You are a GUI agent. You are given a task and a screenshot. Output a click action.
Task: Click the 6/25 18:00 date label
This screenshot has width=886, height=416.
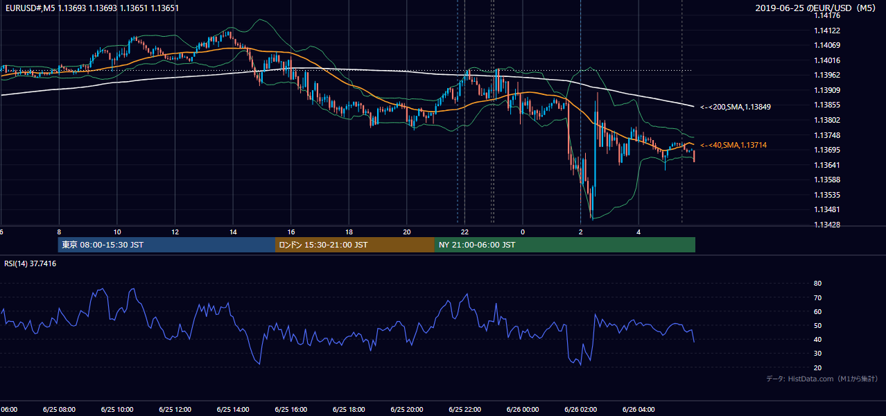pos(349,409)
